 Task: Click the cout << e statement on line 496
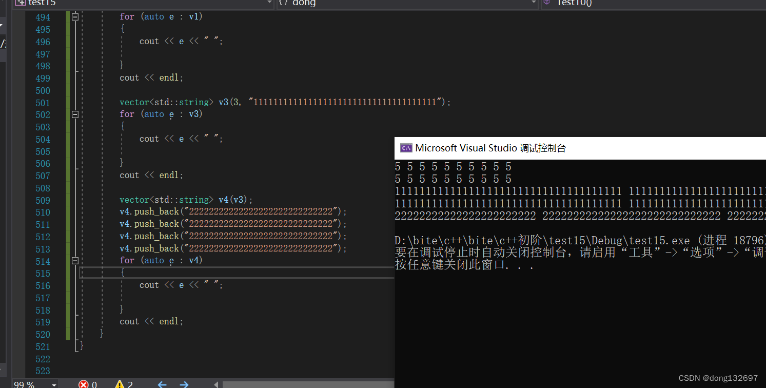pyautogui.click(x=181, y=41)
